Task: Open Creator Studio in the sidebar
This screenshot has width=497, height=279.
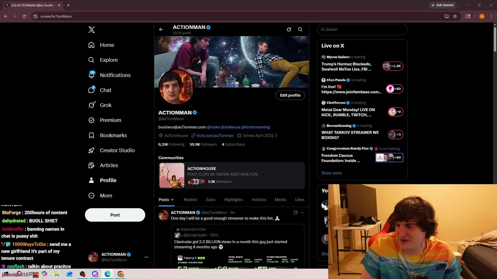Action: [111, 150]
